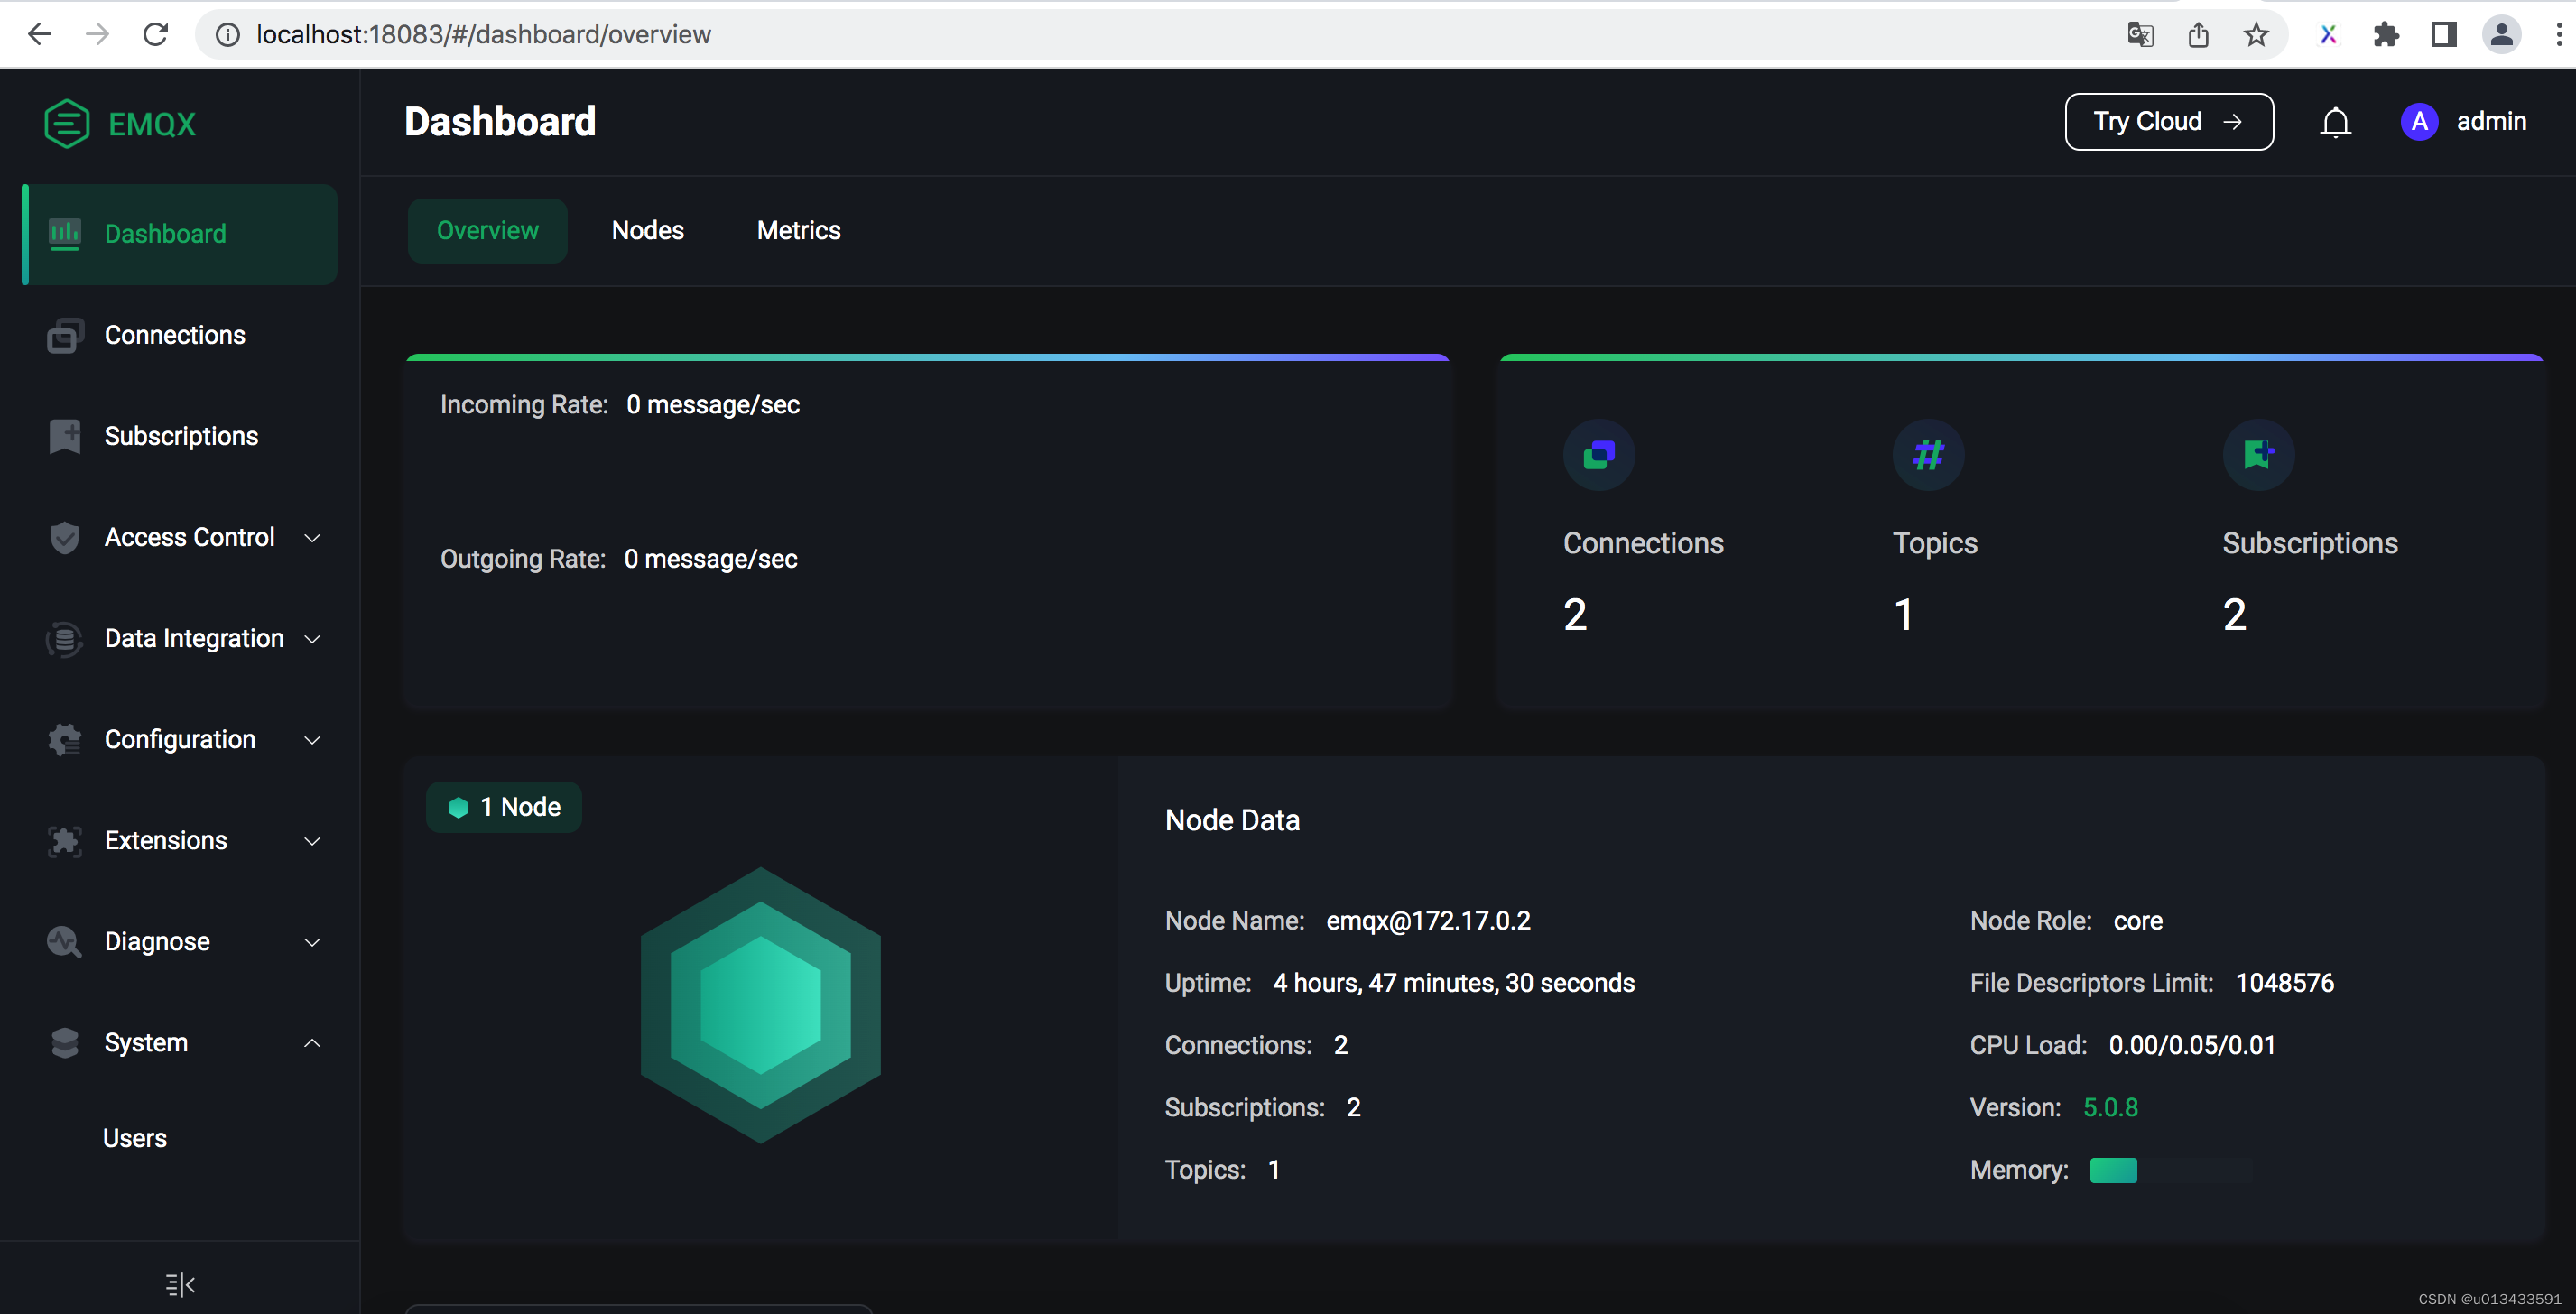Switch to the Nodes tab

coord(647,230)
